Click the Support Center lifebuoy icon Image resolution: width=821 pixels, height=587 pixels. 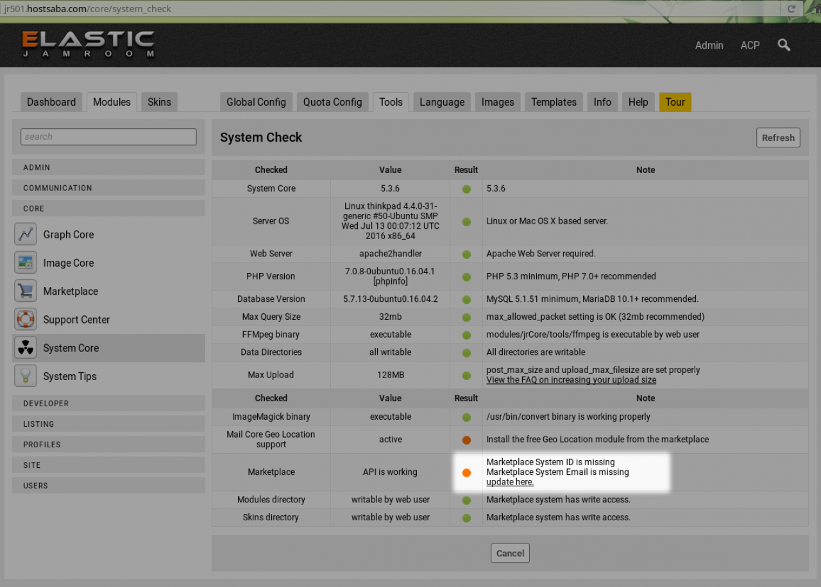point(26,319)
